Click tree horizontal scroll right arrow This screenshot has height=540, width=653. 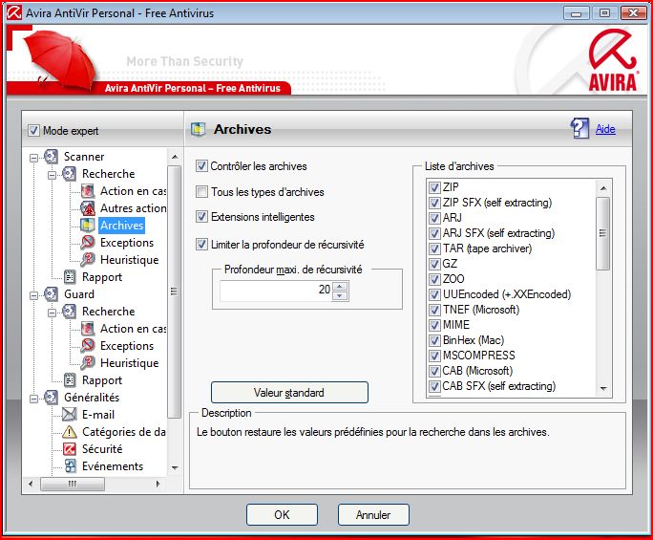[x=158, y=485]
